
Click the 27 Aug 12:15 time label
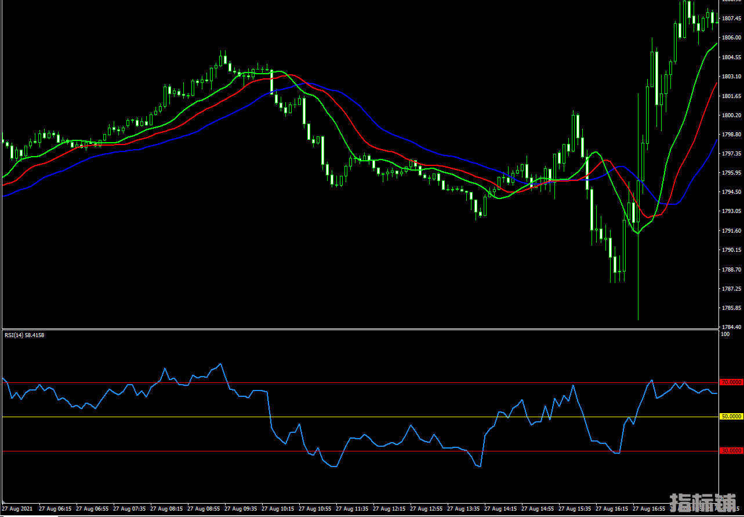tap(389, 509)
